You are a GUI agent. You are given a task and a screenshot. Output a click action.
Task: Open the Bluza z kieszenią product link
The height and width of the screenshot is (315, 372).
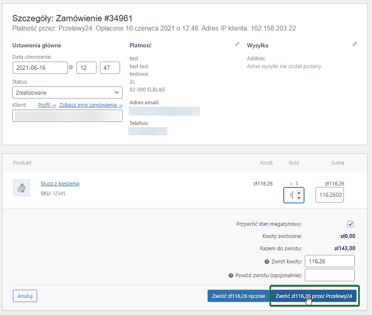pos(60,184)
